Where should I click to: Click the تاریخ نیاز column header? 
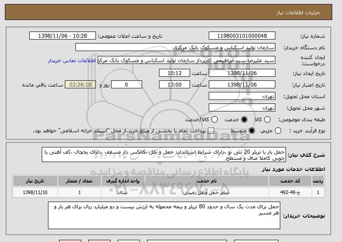pyautogui.click(x=35, y=181)
